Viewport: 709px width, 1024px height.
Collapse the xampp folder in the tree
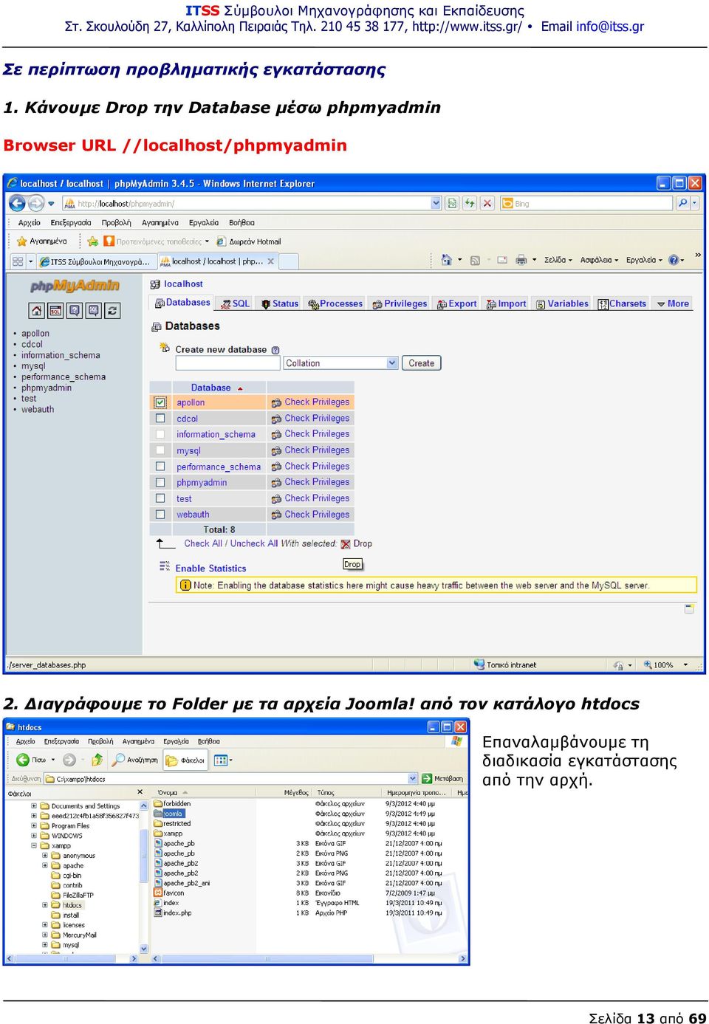(33, 846)
